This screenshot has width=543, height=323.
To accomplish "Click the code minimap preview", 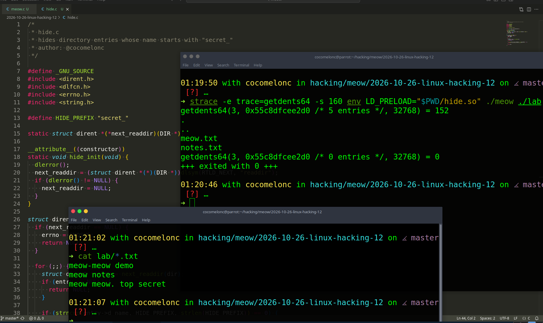I will click(x=517, y=33).
